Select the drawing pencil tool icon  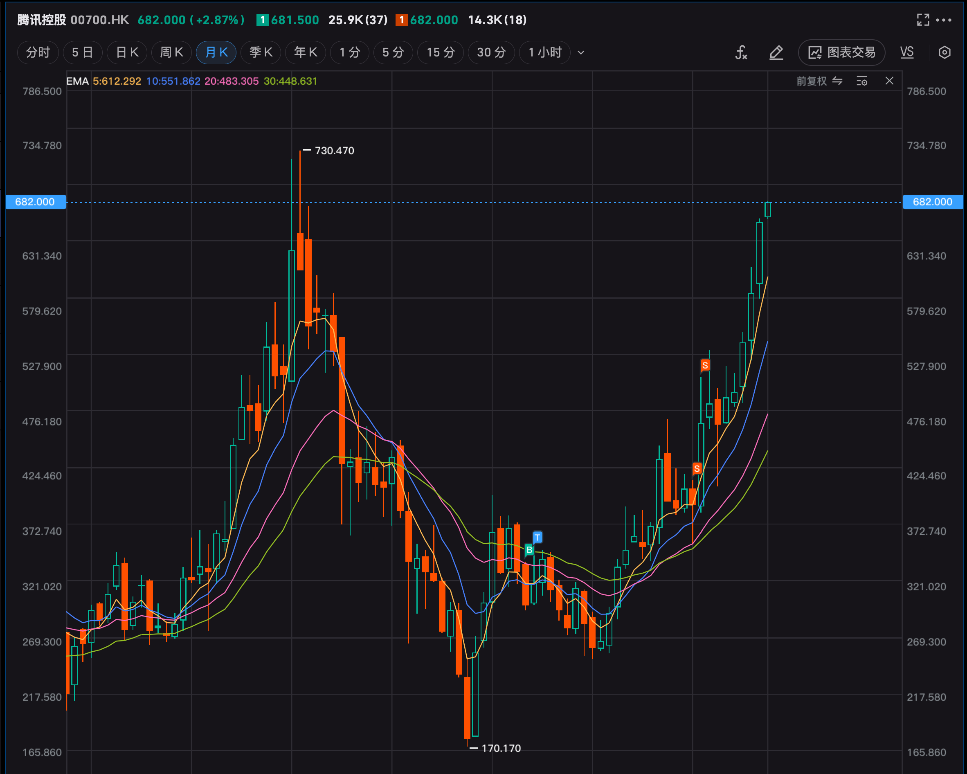(776, 52)
